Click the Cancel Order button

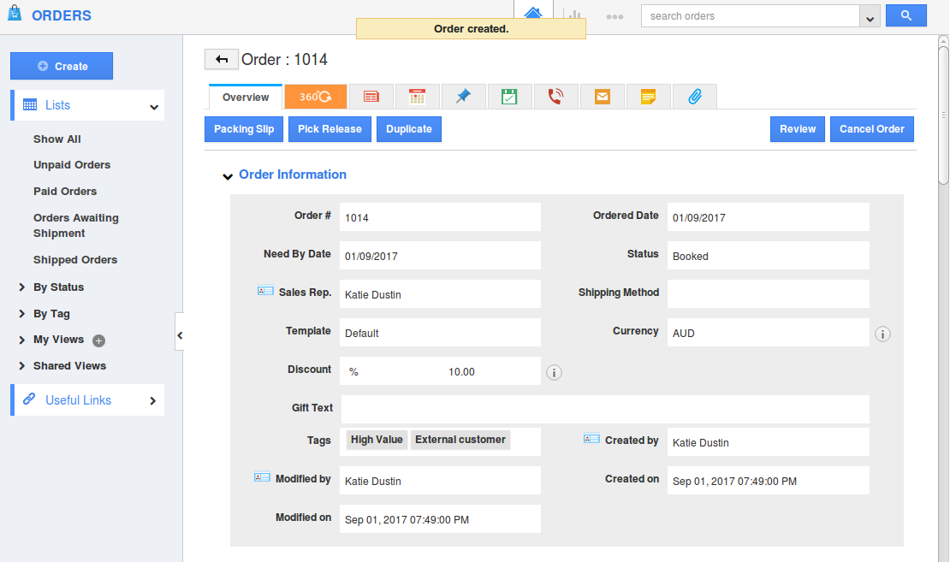point(871,129)
